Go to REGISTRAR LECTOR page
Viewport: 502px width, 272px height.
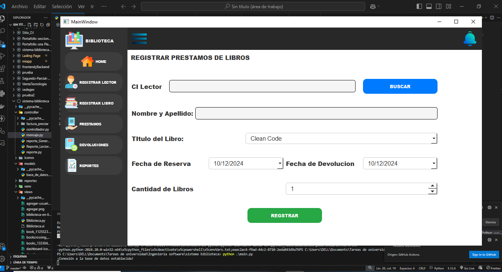(94, 82)
